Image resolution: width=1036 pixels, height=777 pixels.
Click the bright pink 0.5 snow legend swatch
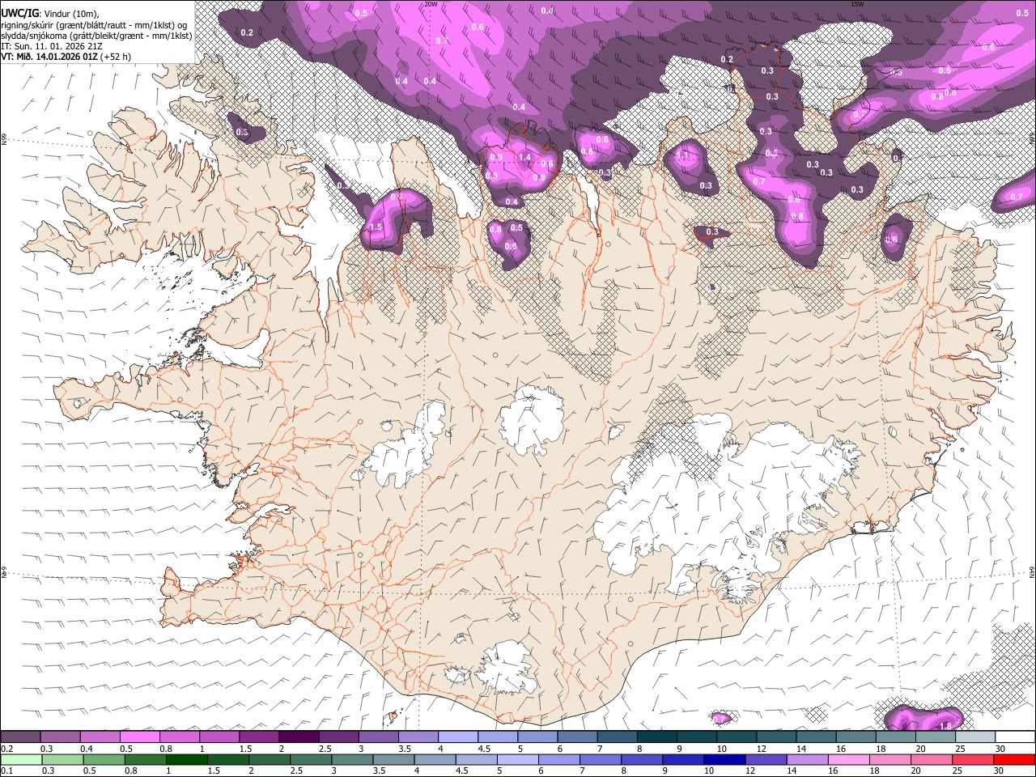point(139,737)
